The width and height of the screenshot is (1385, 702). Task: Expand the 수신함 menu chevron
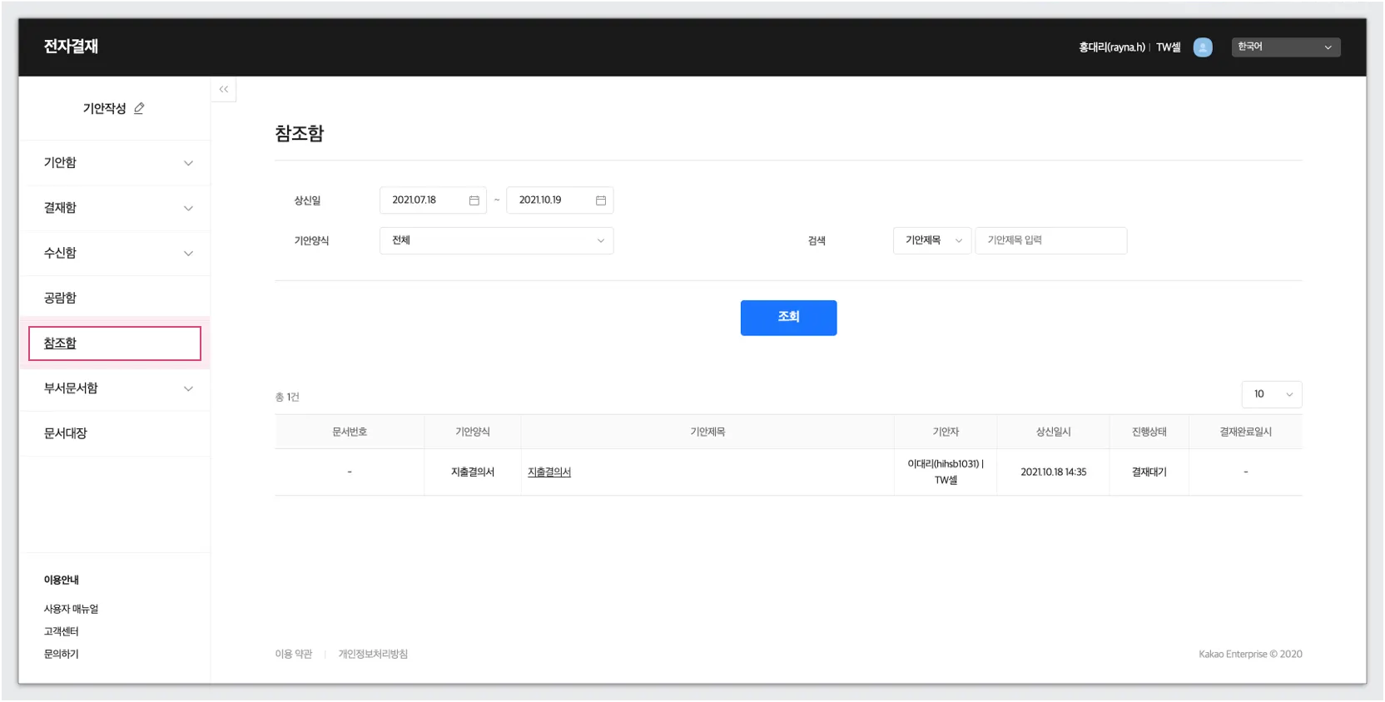188,253
